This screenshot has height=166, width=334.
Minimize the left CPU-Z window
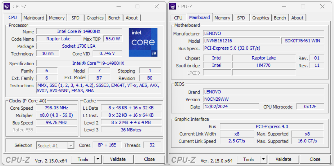coord(118,6)
